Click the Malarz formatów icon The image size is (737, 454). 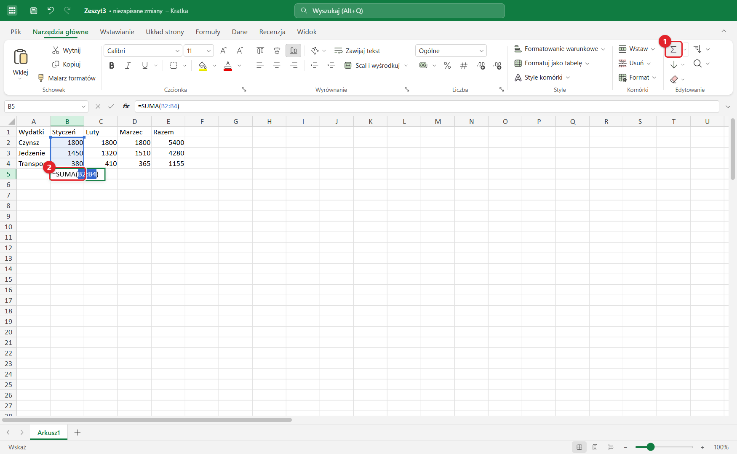coord(41,78)
